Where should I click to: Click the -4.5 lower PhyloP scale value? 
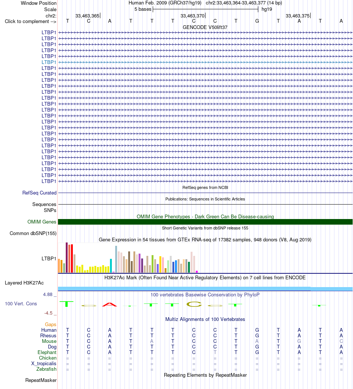coord(48,313)
